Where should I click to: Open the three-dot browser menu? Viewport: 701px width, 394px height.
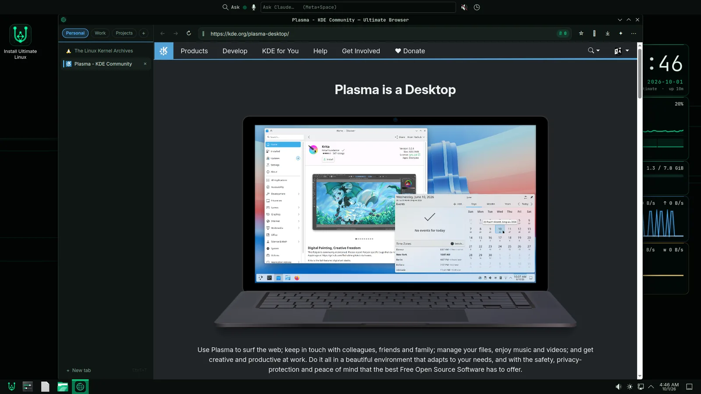tap(634, 33)
